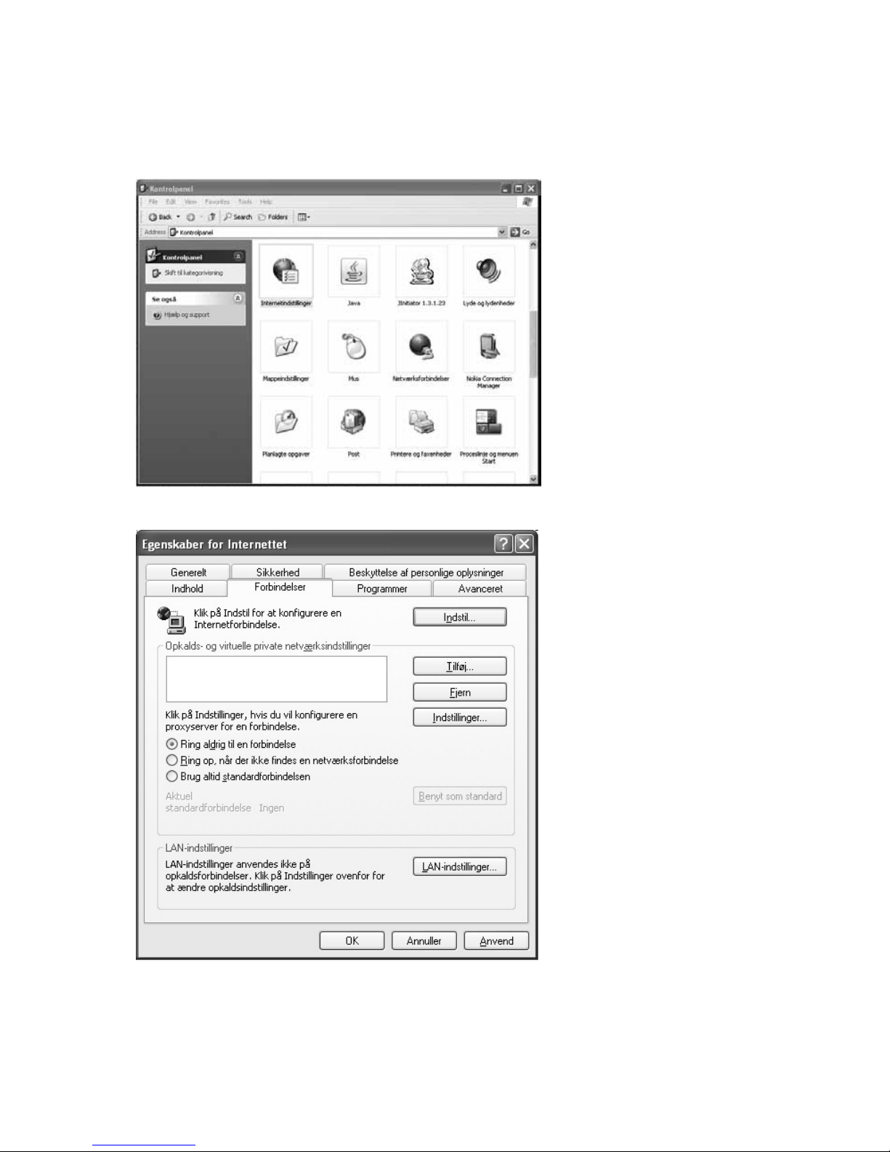This screenshot has width=890, height=1152.
Task: Select Ring aldrig til en forbindelse
Action: point(231,744)
